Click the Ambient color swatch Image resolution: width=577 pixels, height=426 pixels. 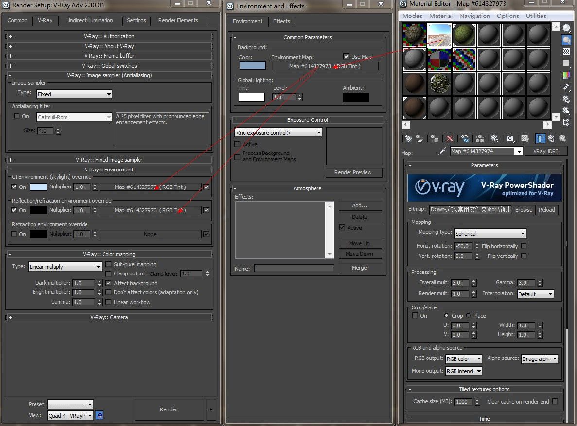[356, 97]
